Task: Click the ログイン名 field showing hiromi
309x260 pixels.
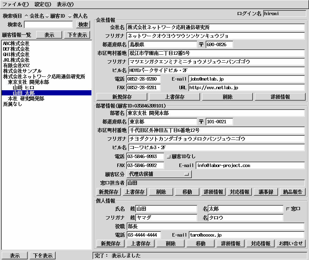Action: (285, 13)
